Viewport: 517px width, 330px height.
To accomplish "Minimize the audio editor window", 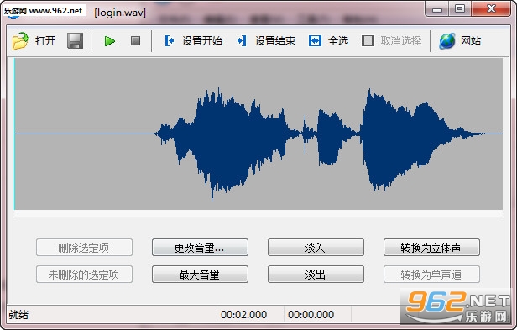I will pyautogui.click(x=437, y=9).
